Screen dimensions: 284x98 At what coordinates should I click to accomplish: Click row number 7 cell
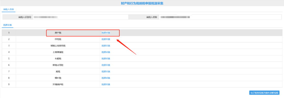tap(9, 72)
